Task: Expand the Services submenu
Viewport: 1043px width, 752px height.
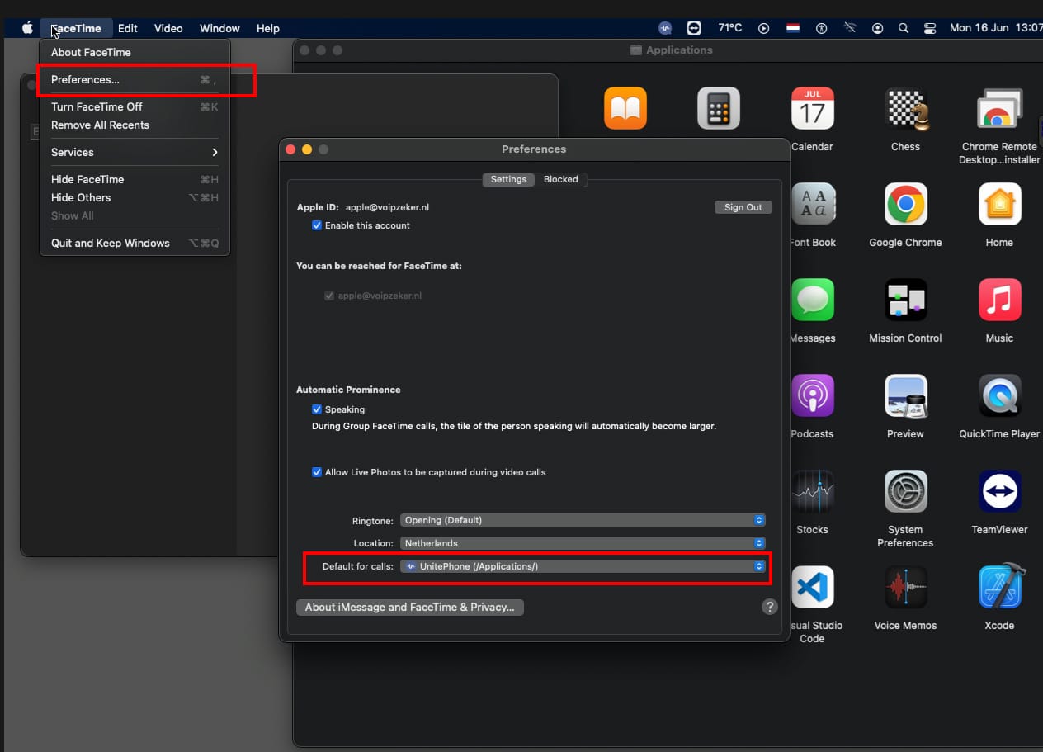Action: pyautogui.click(x=135, y=152)
